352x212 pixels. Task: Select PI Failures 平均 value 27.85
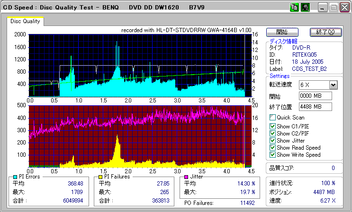click(163, 184)
